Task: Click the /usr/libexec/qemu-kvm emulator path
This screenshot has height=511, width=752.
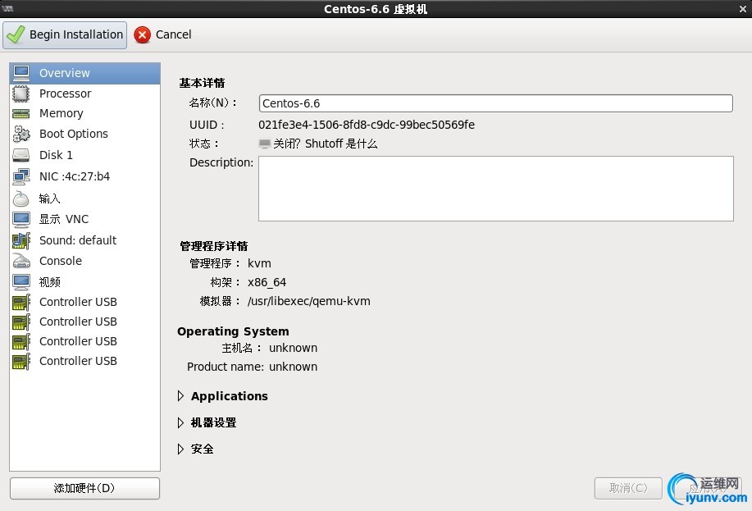Action: pos(309,301)
